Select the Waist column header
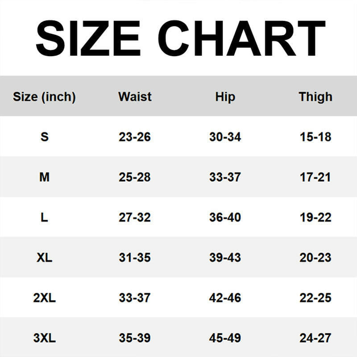 [135, 96]
